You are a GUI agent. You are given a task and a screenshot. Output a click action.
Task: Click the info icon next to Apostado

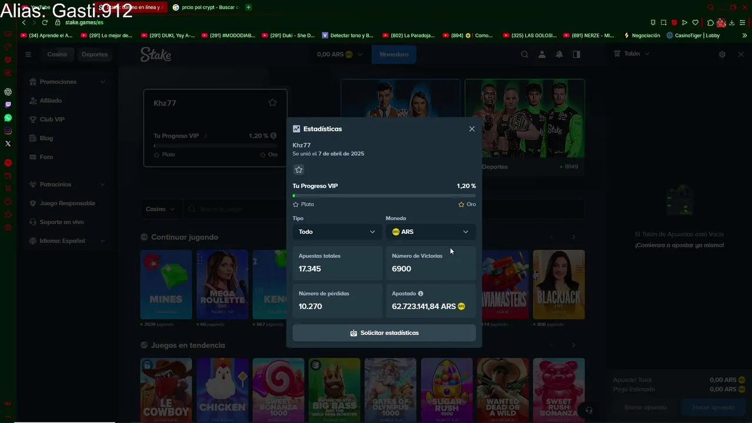coord(421,294)
